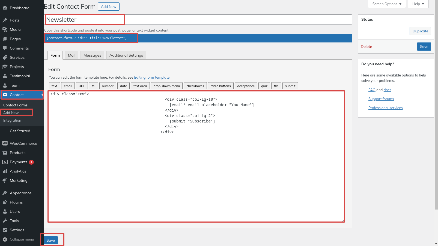Image resolution: width=438 pixels, height=246 pixels.
Task: Switch to the Form tab
Action: pyautogui.click(x=55, y=55)
